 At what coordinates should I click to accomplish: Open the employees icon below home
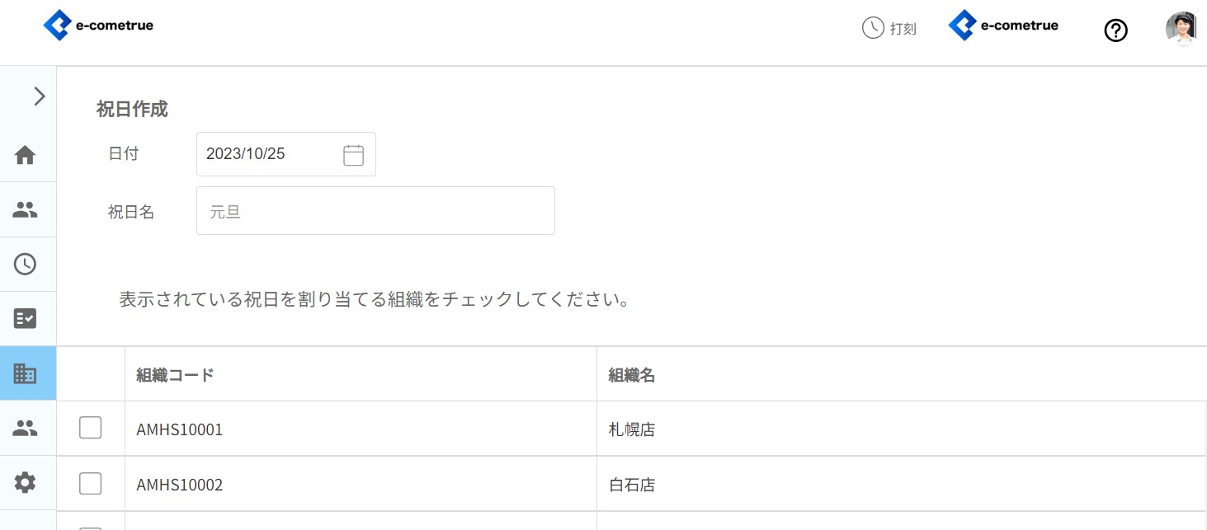click(26, 210)
